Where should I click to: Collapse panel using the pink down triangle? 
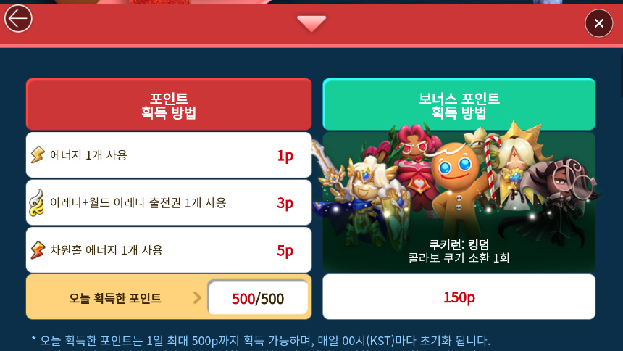tap(311, 23)
